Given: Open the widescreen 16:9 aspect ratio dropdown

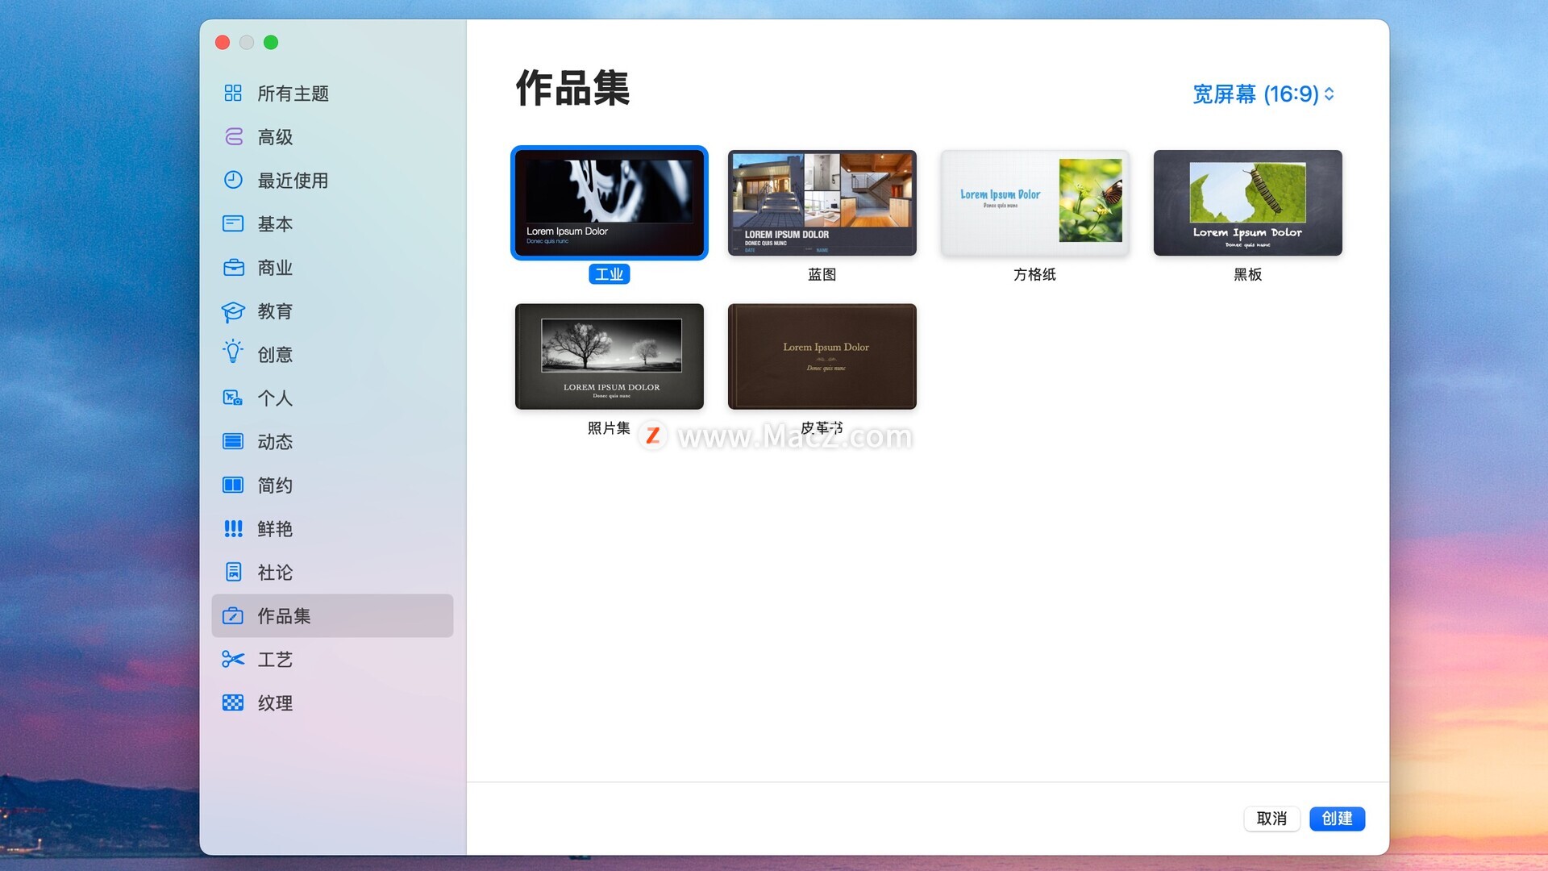Looking at the screenshot, I should coord(1263,94).
